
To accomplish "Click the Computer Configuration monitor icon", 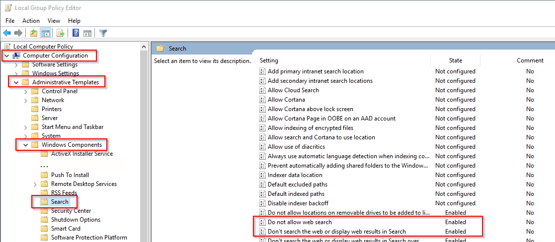I will (x=16, y=56).
